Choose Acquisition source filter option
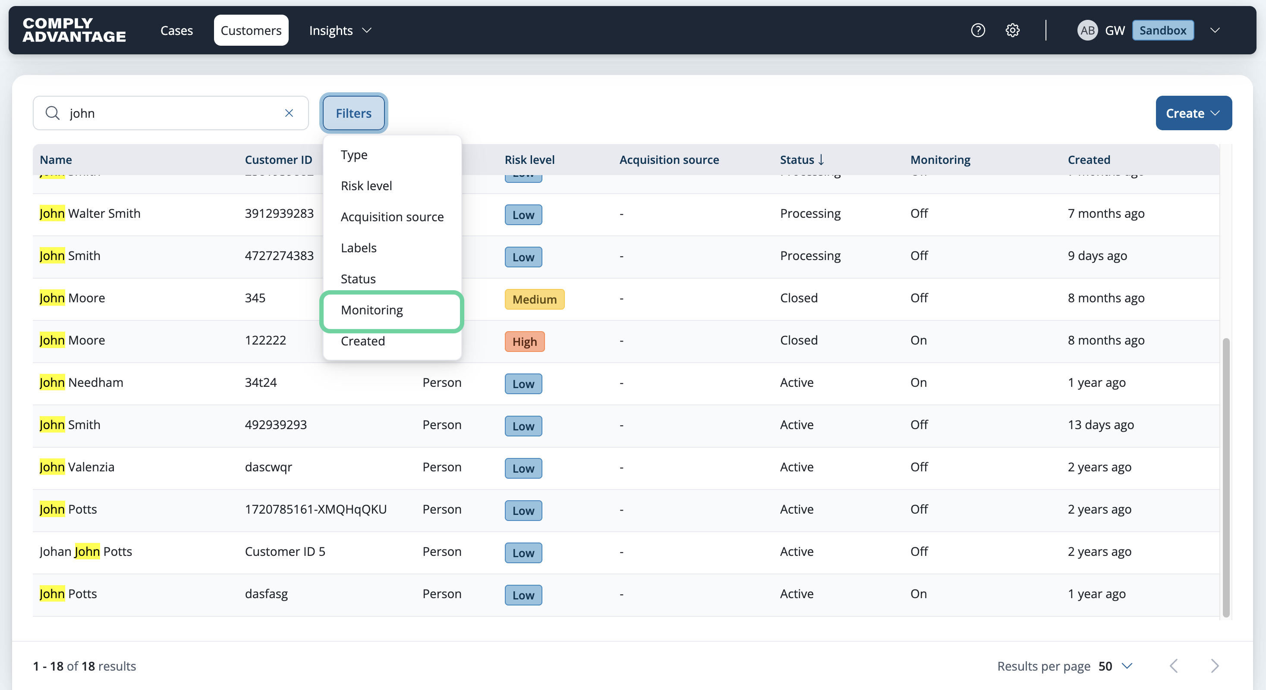The image size is (1266, 690). click(x=392, y=216)
